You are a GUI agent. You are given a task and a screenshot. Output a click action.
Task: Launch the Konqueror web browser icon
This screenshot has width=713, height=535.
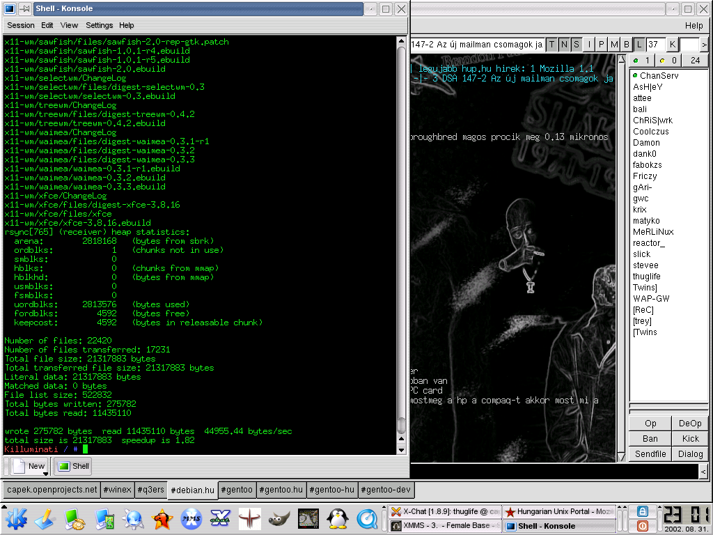click(133, 518)
